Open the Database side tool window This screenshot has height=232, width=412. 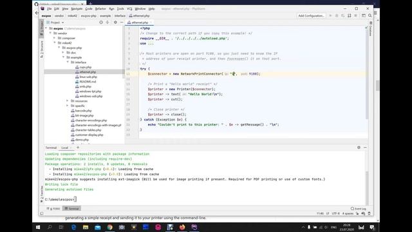click(x=371, y=29)
